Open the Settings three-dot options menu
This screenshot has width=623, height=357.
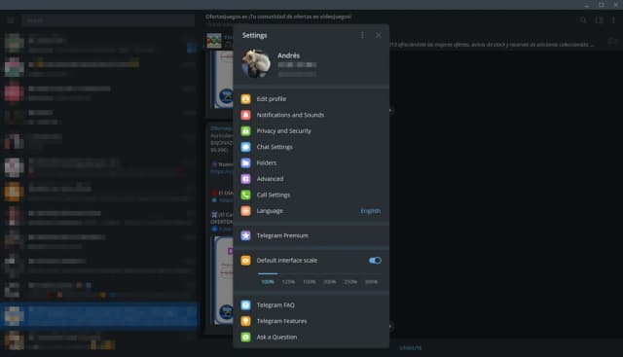(x=362, y=35)
